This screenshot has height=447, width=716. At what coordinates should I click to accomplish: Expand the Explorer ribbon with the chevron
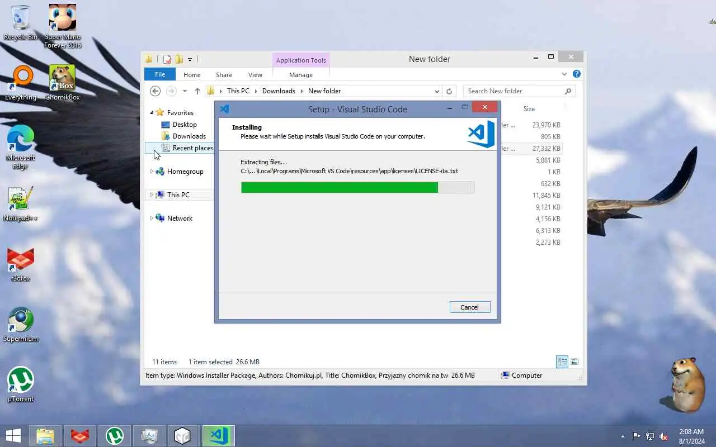(x=564, y=74)
